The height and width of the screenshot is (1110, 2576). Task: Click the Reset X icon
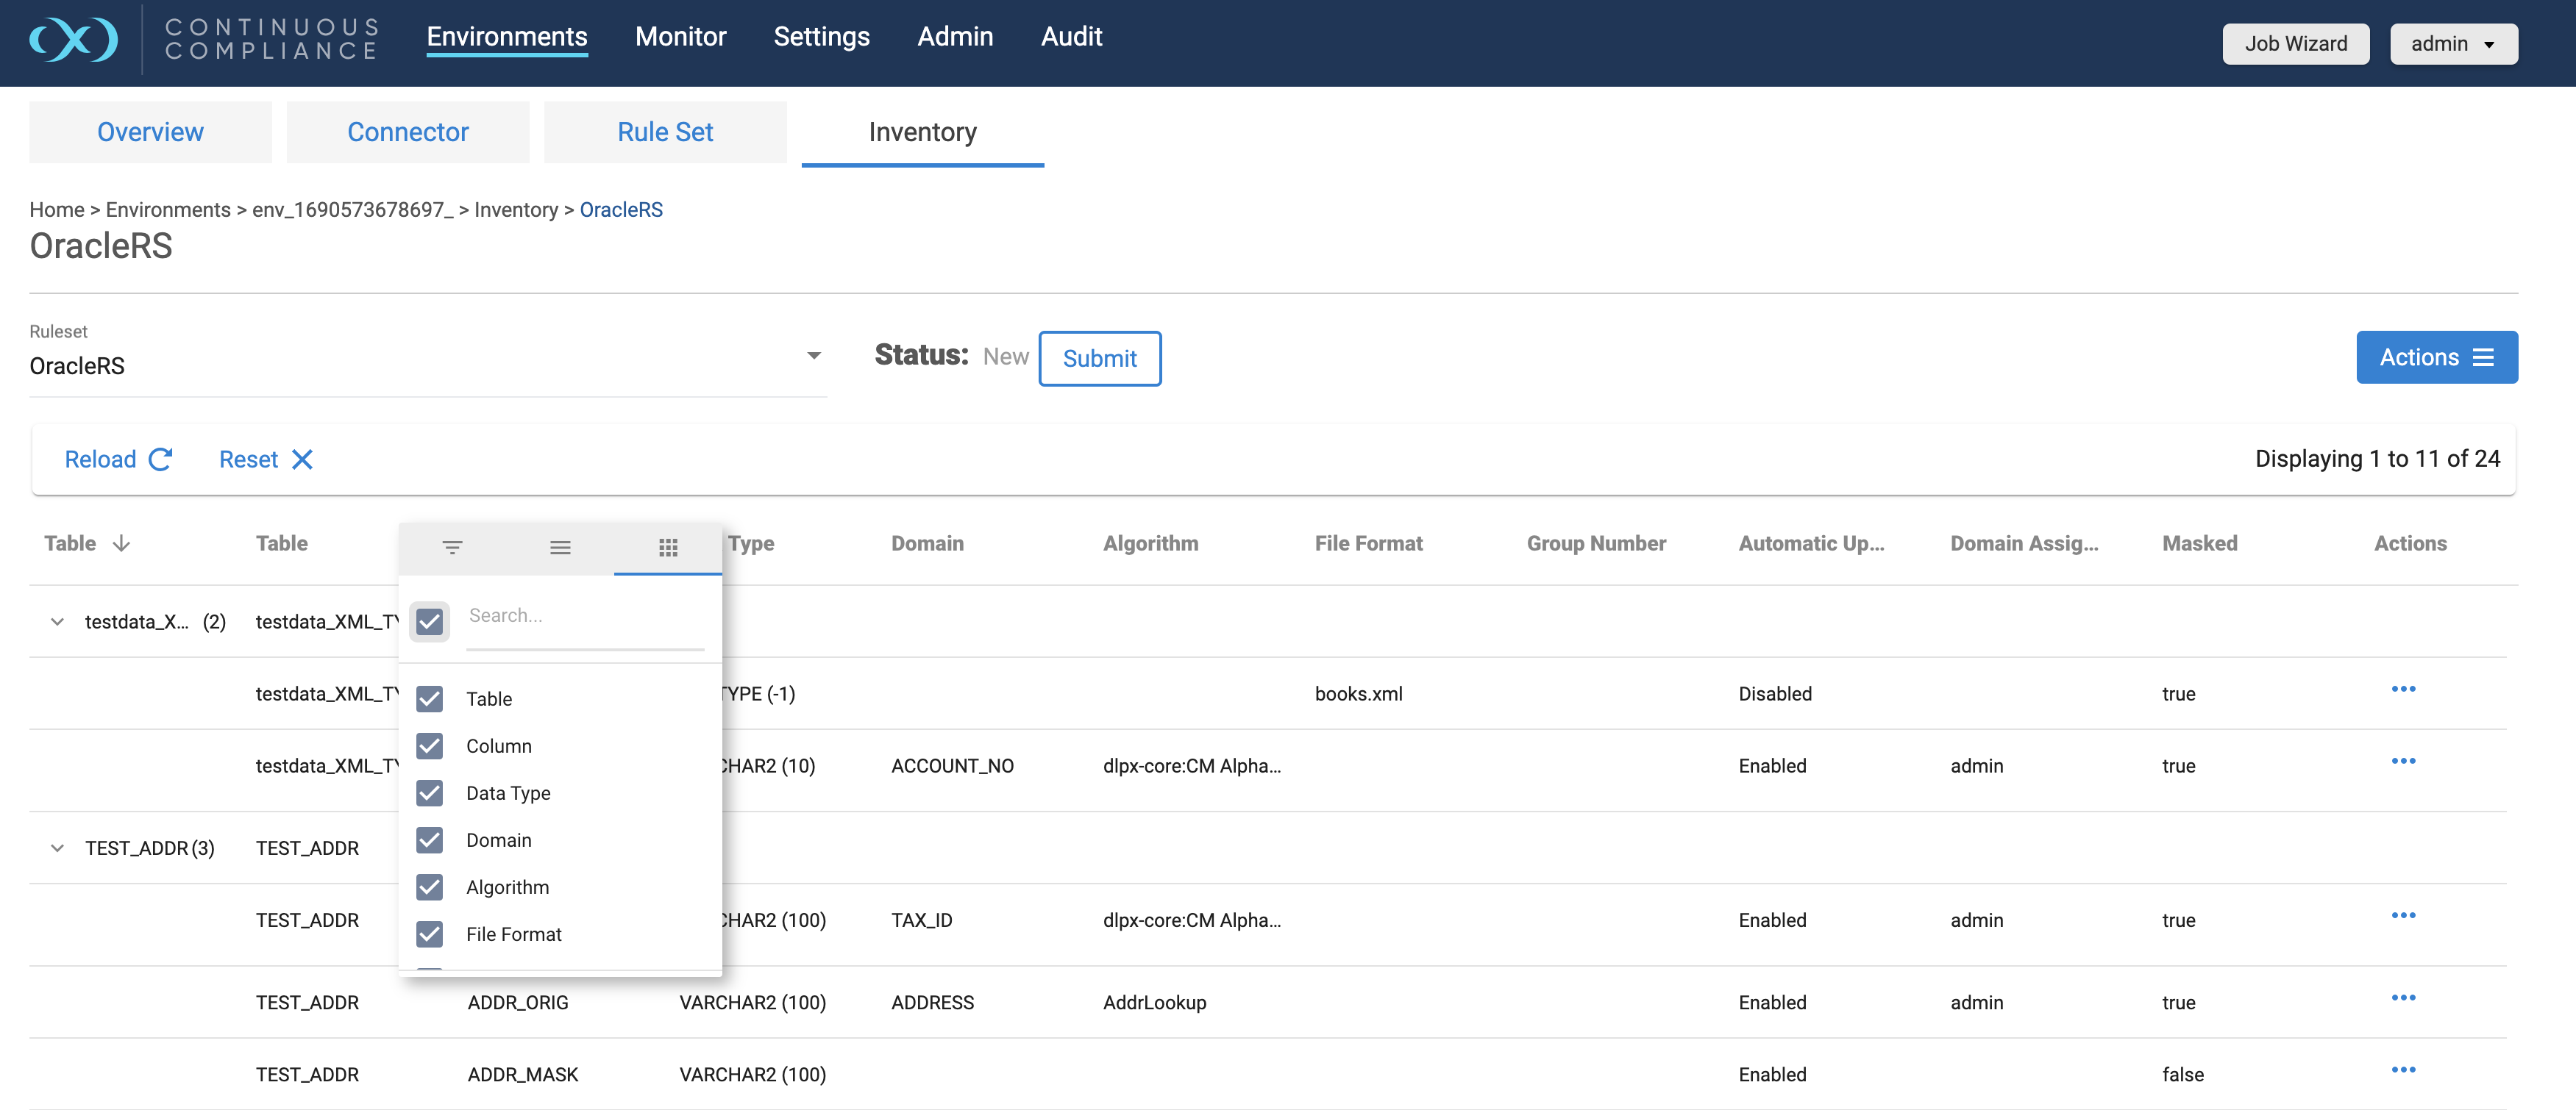302,459
